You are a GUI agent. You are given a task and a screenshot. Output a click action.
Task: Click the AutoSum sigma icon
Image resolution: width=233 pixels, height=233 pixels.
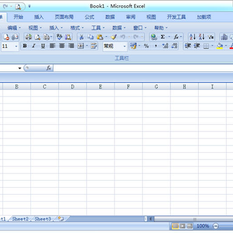162,37
